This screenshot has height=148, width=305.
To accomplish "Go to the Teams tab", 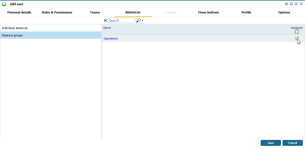I will 95,12.
